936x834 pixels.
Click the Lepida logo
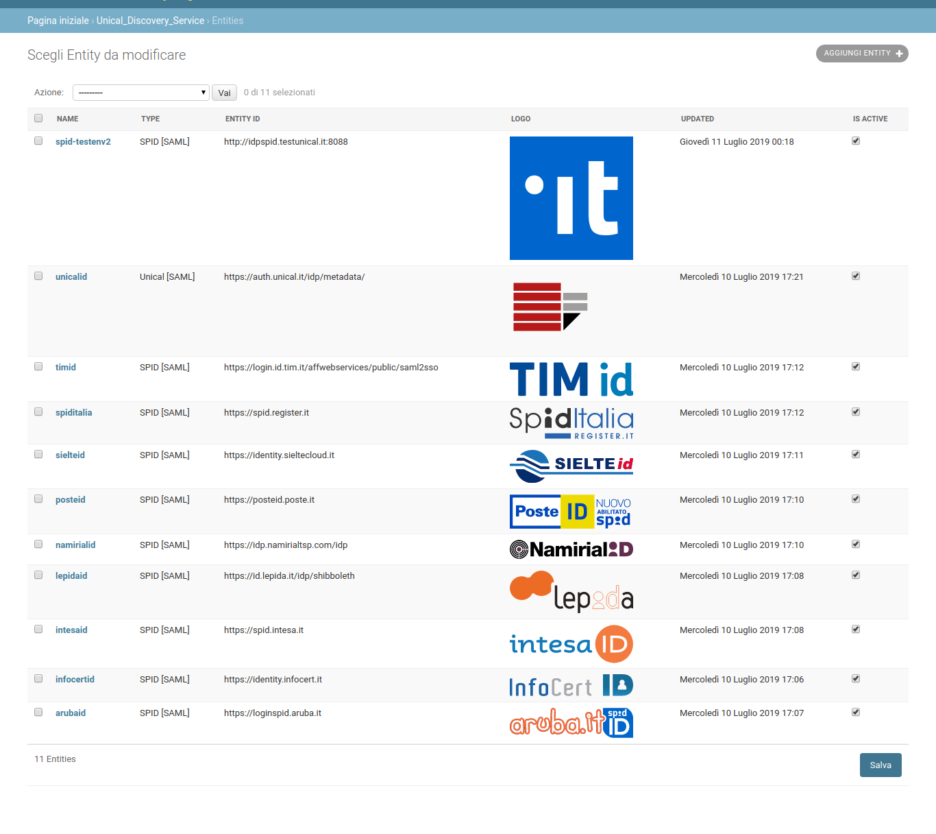coord(571,592)
